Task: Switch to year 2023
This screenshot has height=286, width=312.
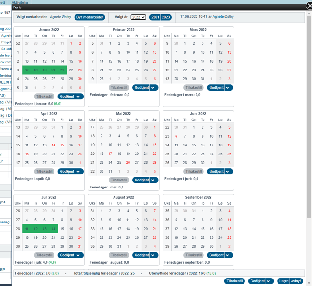Action: tap(166, 17)
